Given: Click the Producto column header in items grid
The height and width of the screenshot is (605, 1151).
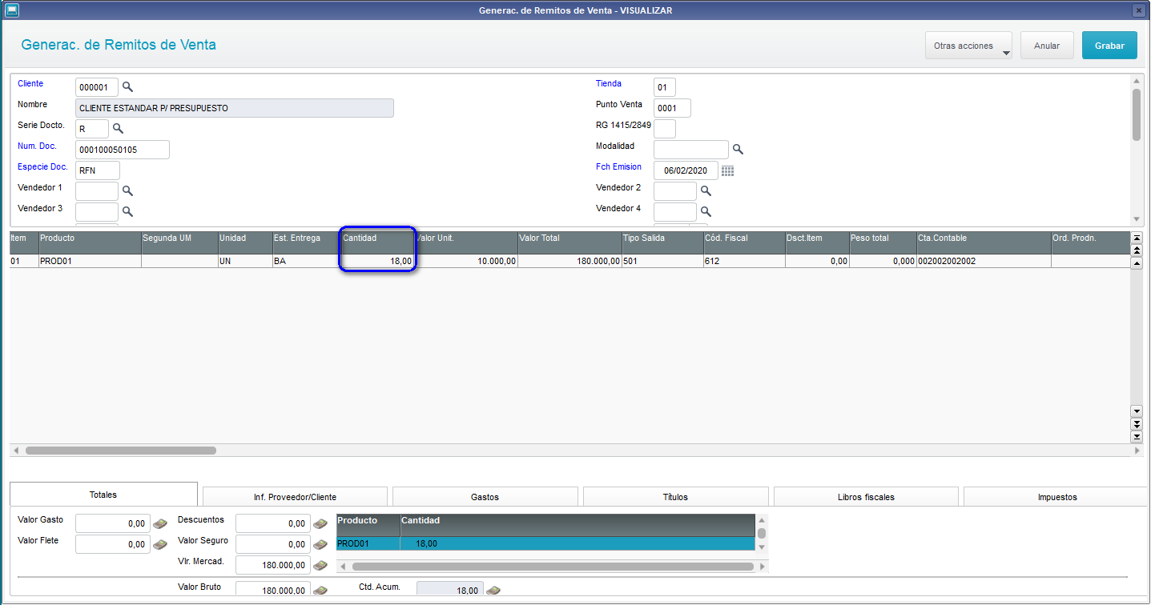Looking at the screenshot, I should [90, 243].
